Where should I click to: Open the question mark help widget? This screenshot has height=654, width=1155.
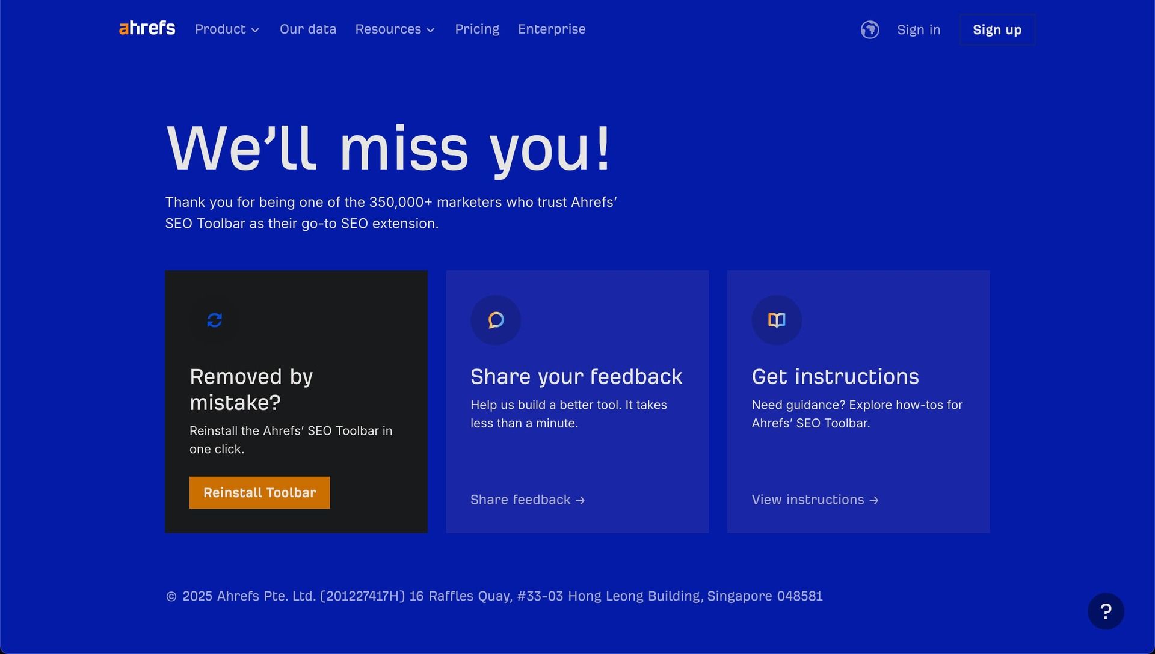point(1105,611)
